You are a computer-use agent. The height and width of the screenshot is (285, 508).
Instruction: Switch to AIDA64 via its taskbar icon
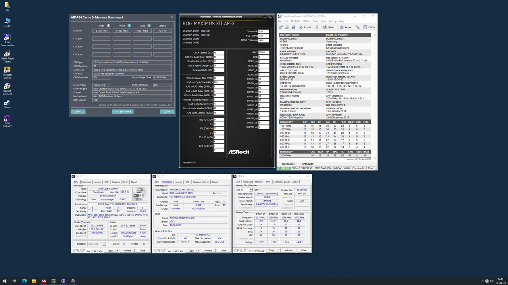point(44,281)
